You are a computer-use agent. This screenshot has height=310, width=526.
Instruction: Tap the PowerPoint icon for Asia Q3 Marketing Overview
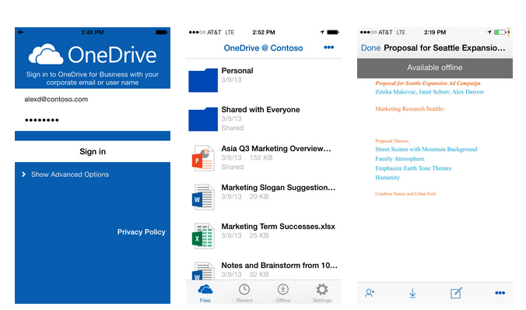click(x=203, y=158)
